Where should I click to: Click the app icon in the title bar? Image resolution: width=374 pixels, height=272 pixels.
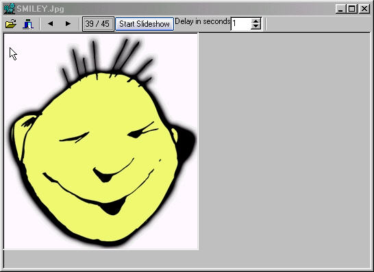9,9
